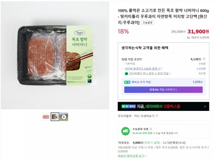
Task: Click the help icon next to 카드 자세히보기
Action: pos(157,116)
